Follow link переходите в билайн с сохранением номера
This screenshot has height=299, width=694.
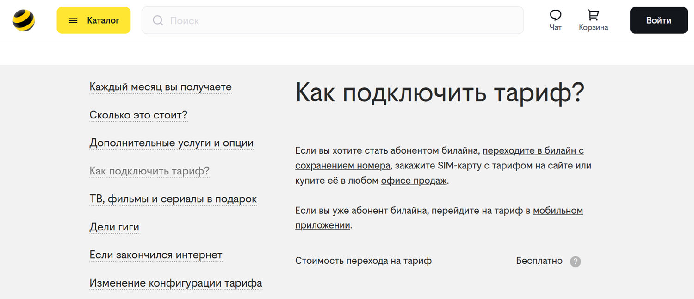[440, 158]
